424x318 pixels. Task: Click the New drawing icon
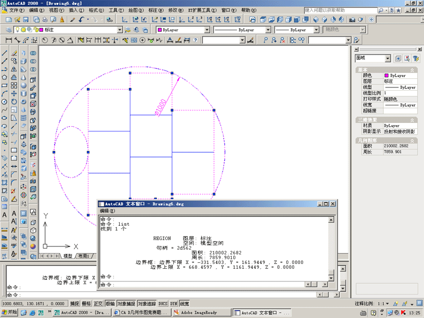click(8, 20)
